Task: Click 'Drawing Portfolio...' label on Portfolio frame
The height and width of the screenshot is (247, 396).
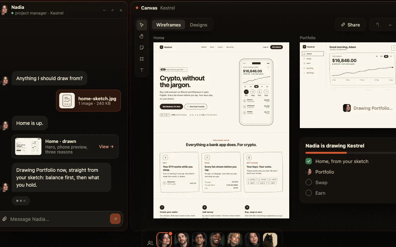Action: point(373,108)
